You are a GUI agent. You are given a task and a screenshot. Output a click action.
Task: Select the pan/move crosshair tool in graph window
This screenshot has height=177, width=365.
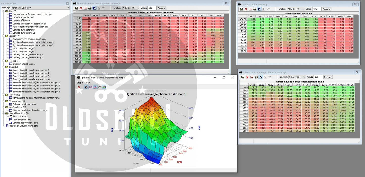tap(86, 87)
